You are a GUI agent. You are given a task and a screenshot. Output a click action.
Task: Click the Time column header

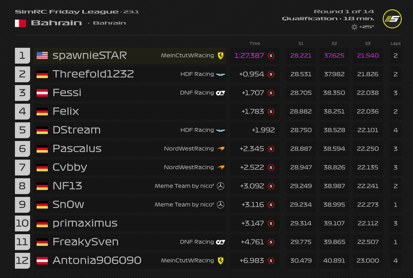coord(255,43)
